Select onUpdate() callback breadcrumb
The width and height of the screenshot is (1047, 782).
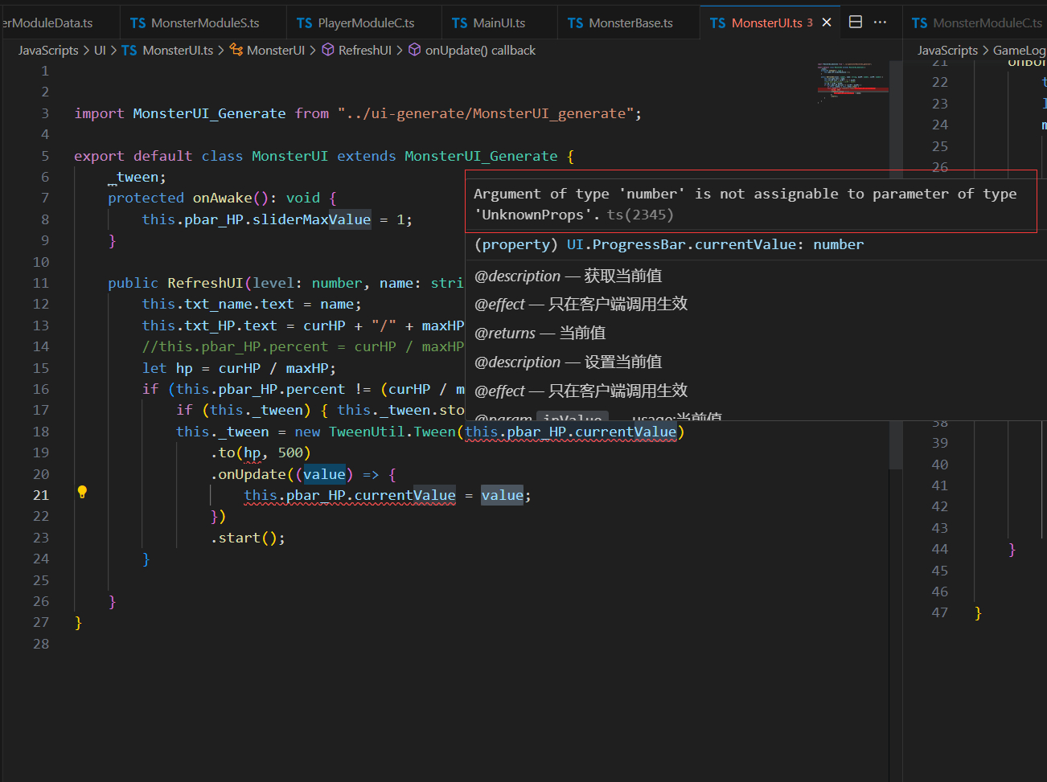(x=480, y=50)
